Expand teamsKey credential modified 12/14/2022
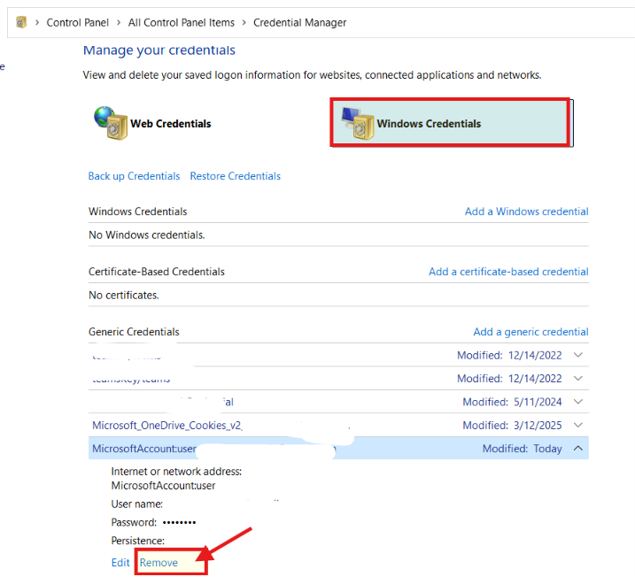 coord(578,379)
